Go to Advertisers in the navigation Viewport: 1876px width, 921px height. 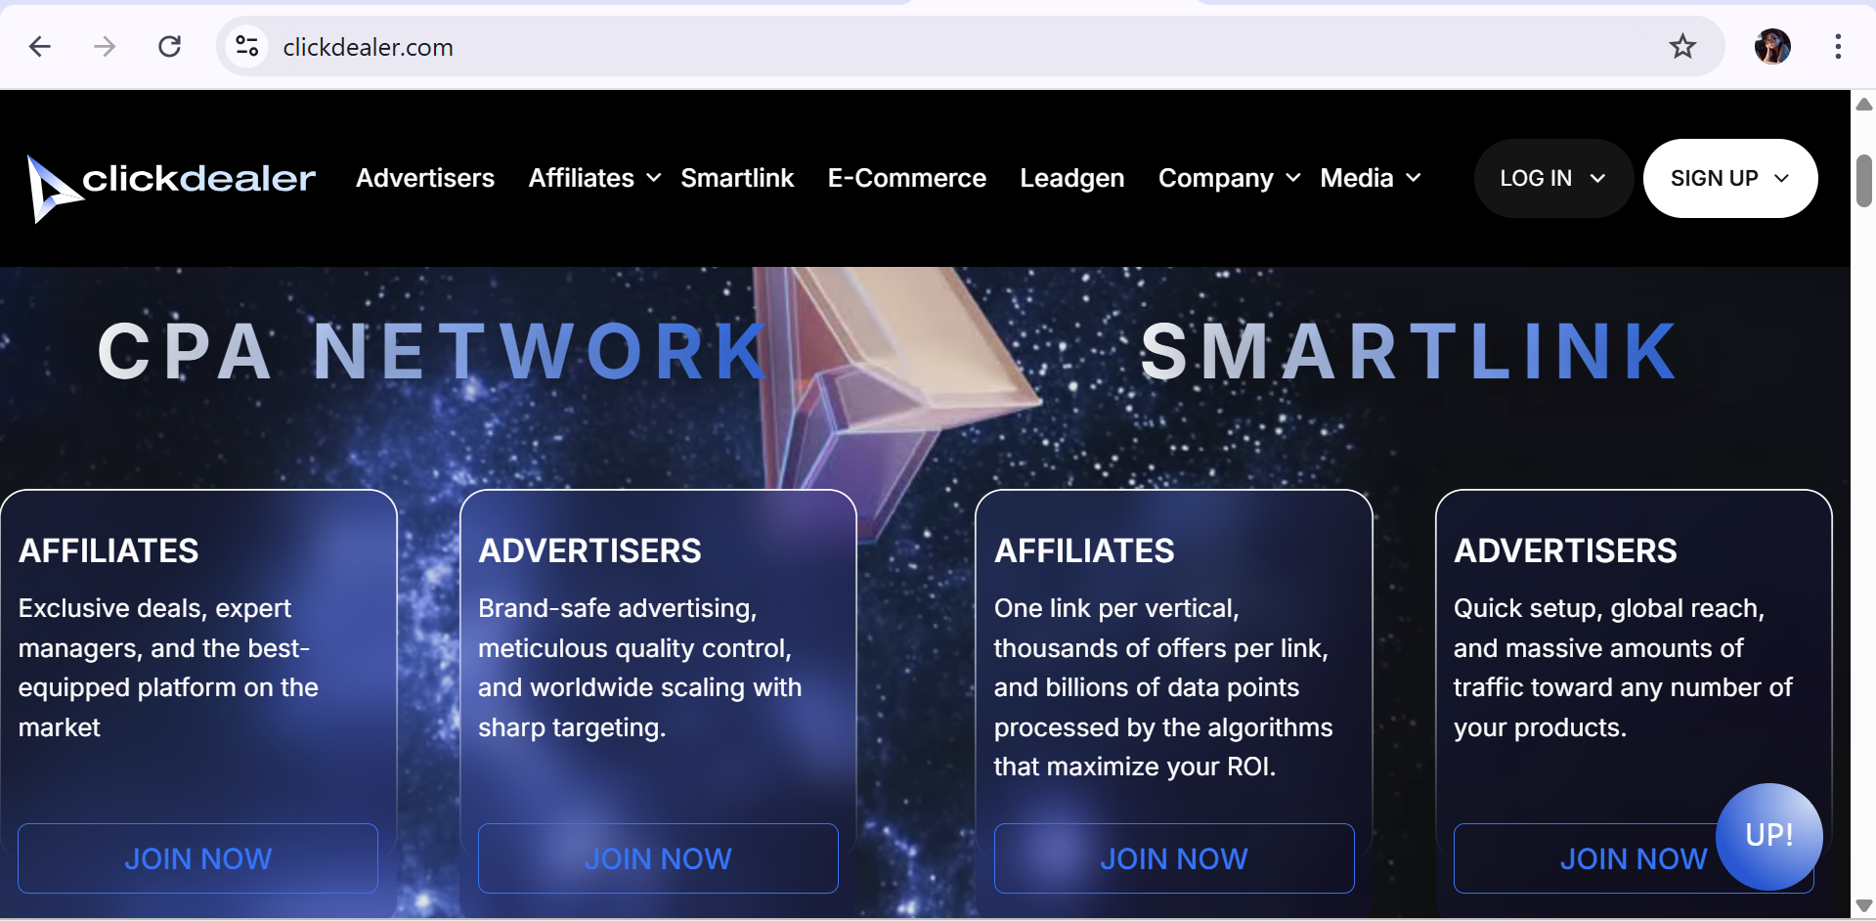pyautogui.click(x=425, y=178)
